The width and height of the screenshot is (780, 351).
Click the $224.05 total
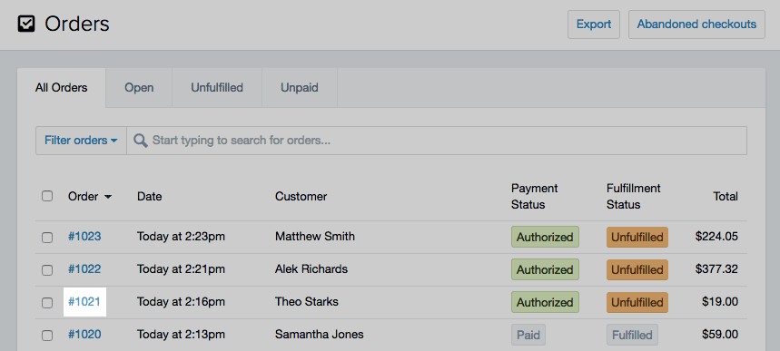[x=716, y=236]
